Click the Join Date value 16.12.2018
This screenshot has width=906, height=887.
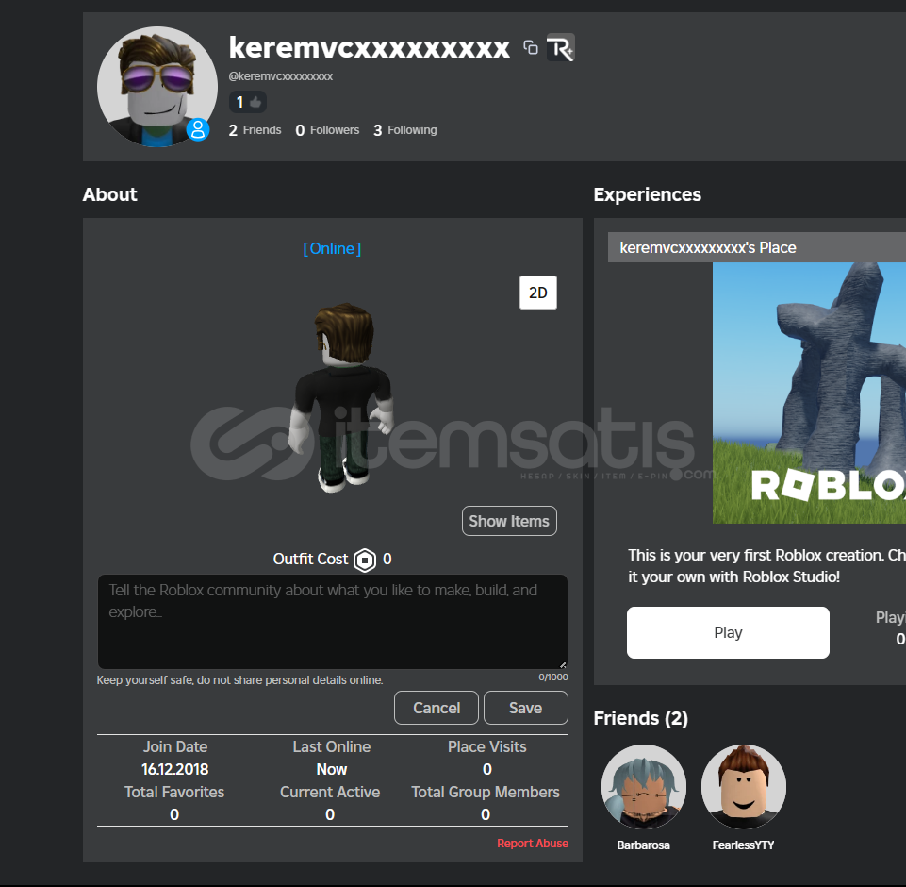coord(175,770)
